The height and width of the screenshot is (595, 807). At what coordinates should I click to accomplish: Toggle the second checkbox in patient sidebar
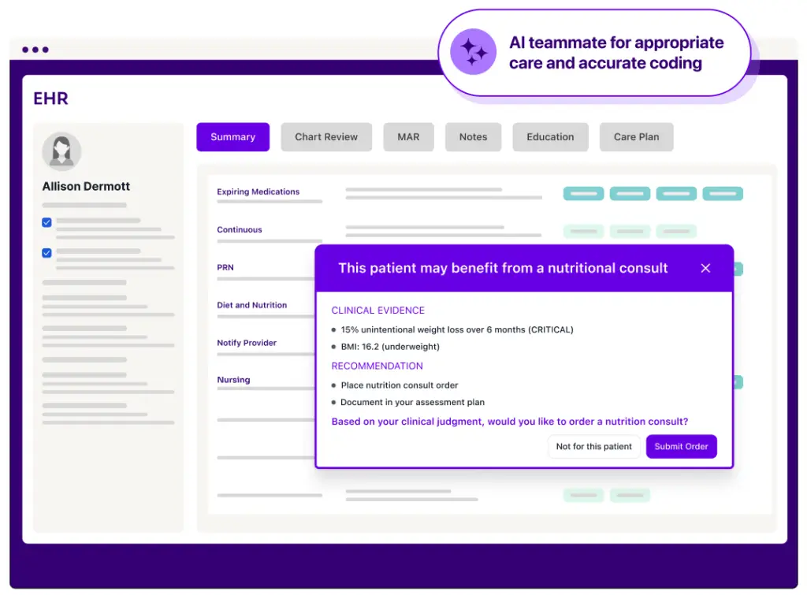coord(46,253)
